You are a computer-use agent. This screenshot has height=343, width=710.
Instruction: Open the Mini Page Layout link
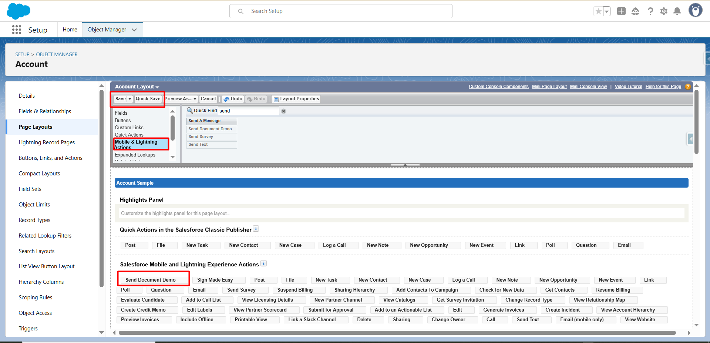pyautogui.click(x=549, y=87)
